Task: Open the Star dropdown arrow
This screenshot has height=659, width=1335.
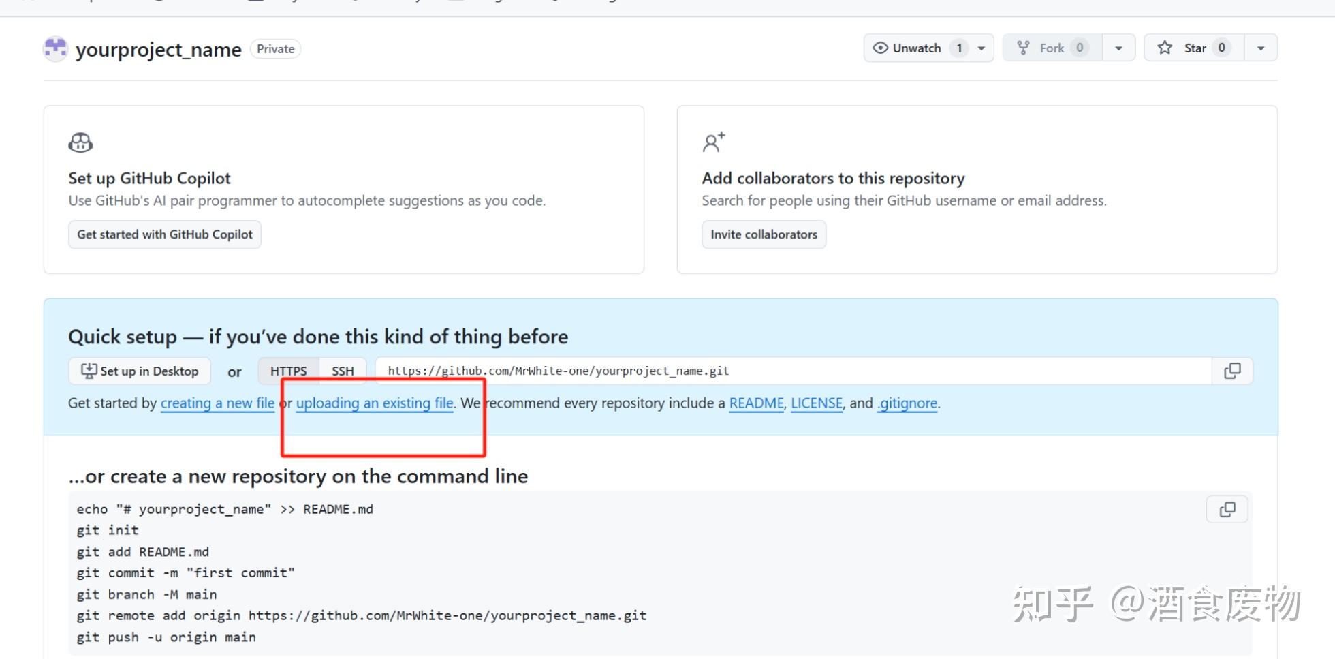Action: tap(1261, 48)
